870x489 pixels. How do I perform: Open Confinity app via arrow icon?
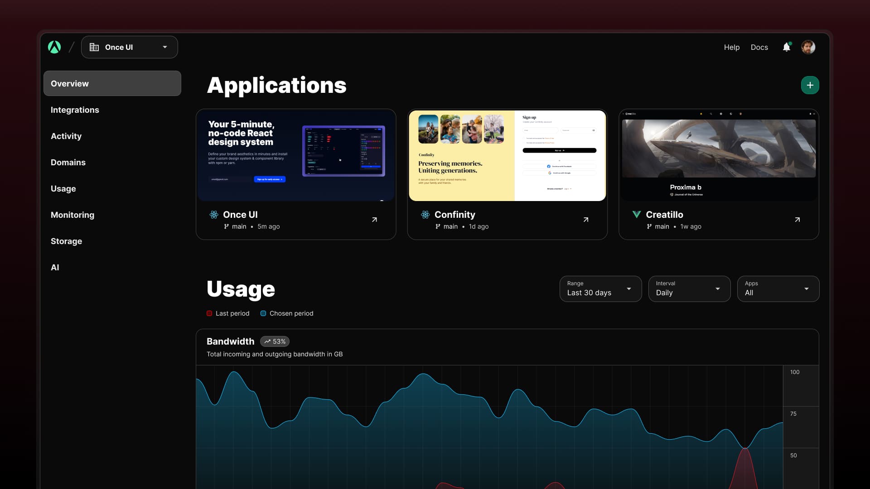tap(586, 220)
